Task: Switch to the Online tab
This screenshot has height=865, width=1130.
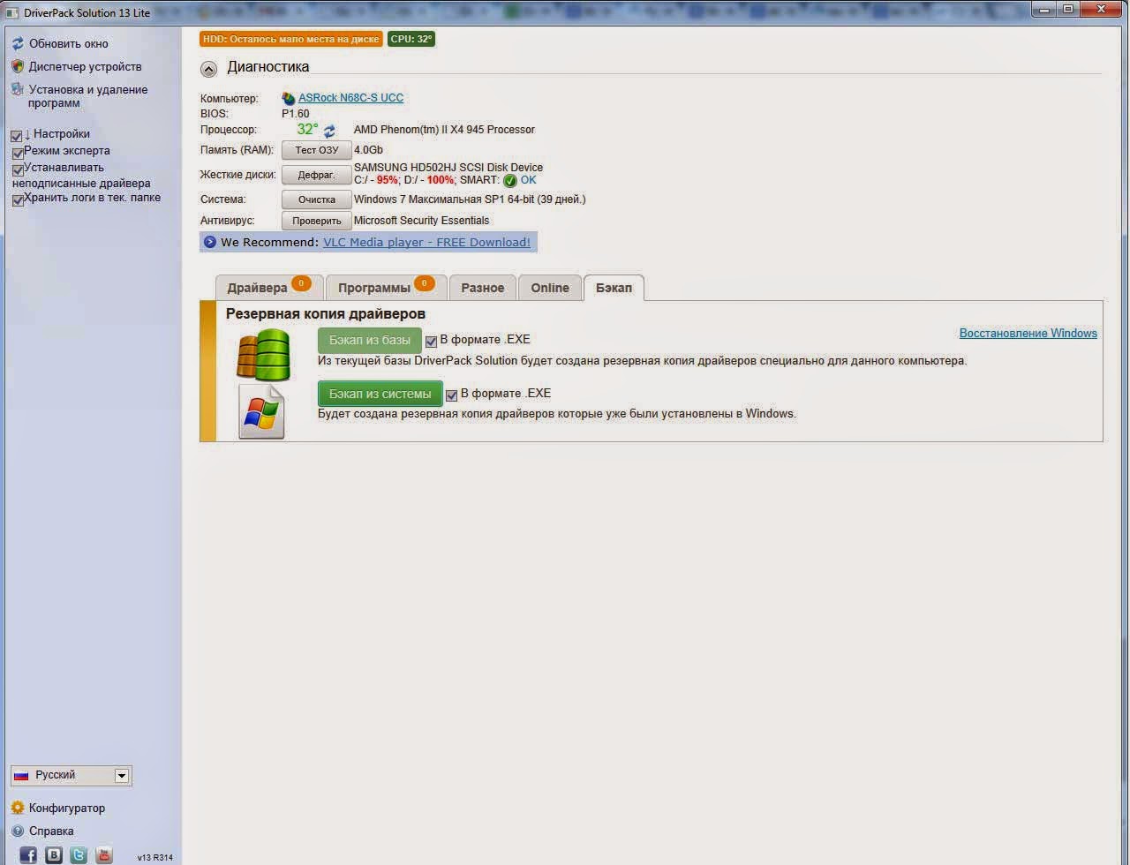Action: click(x=550, y=288)
